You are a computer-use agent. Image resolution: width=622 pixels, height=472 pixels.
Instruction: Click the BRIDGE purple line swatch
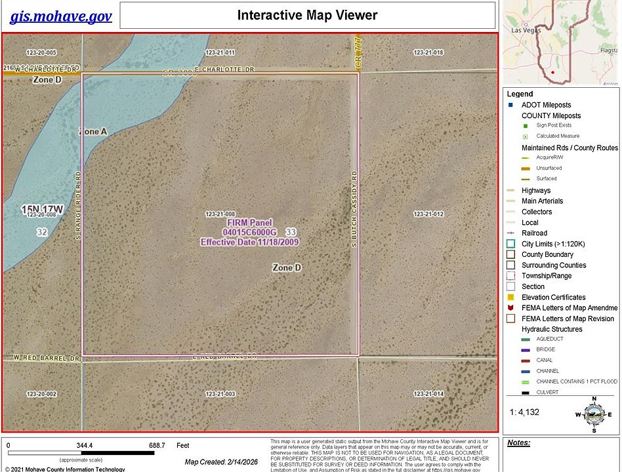pos(525,350)
